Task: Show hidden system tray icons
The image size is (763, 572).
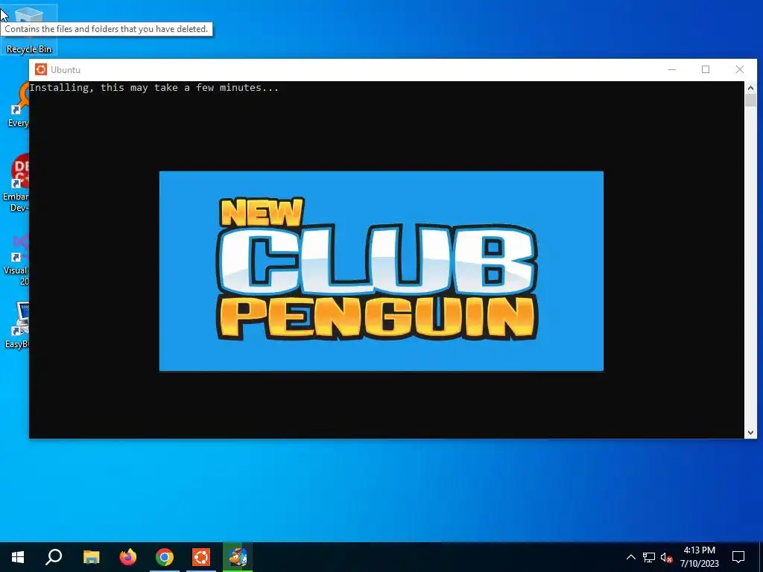Action: coord(630,557)
